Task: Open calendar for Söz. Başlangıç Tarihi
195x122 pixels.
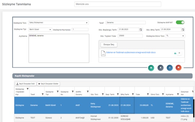Action: tap(141, 30)
